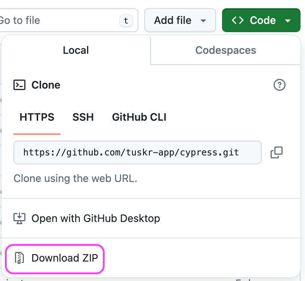Viewport: 305px width, 281px height.
Task: Click the ZIP file icon
Action: [19, 258]
